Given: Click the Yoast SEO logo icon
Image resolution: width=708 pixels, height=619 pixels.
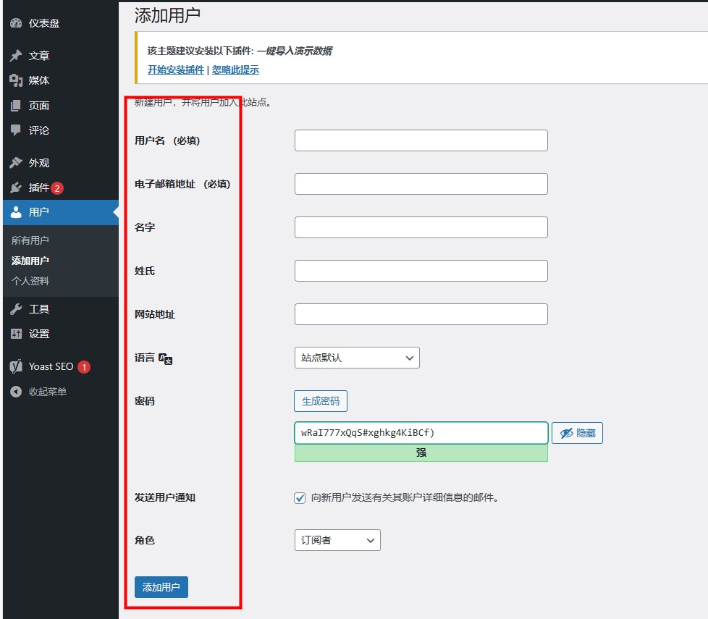Looking at the screenshot, I should pyautogui.click(x=16, y=366).
